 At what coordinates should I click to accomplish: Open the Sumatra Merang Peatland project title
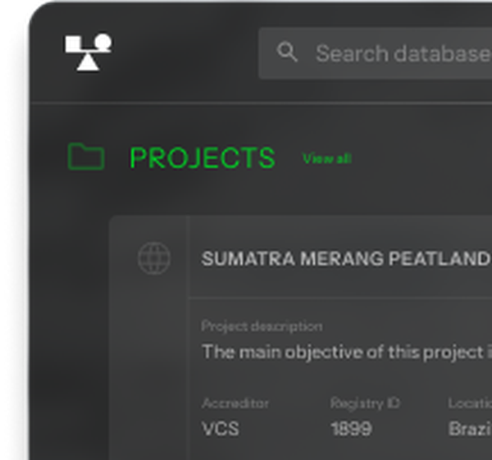tap(346, 259)
